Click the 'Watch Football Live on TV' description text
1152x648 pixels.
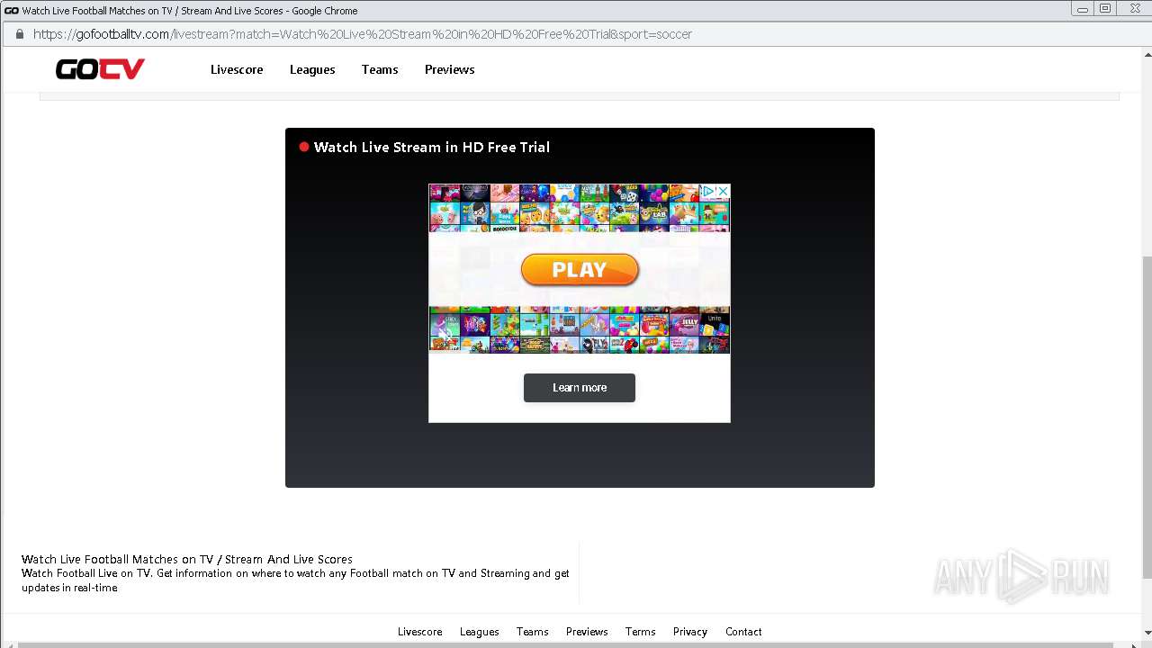click(295, 580)
